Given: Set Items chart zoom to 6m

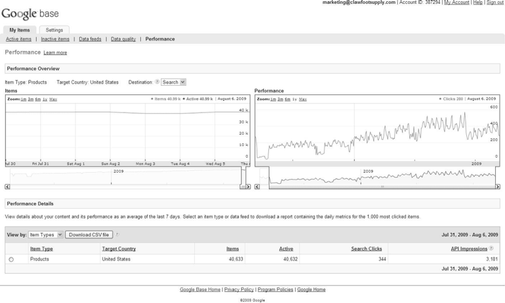Looking at the screenshot, I should (x=37, y=99).
